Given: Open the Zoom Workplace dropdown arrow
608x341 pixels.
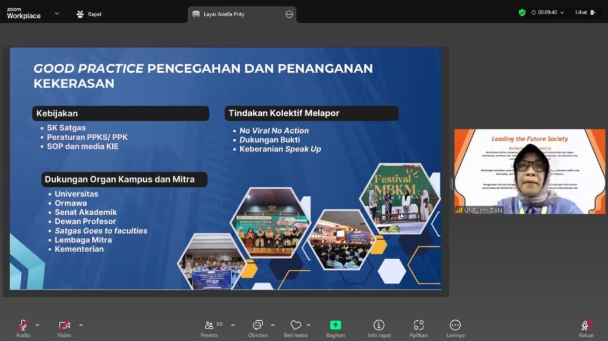Looking at the screenshot, I should click(57, 13).
